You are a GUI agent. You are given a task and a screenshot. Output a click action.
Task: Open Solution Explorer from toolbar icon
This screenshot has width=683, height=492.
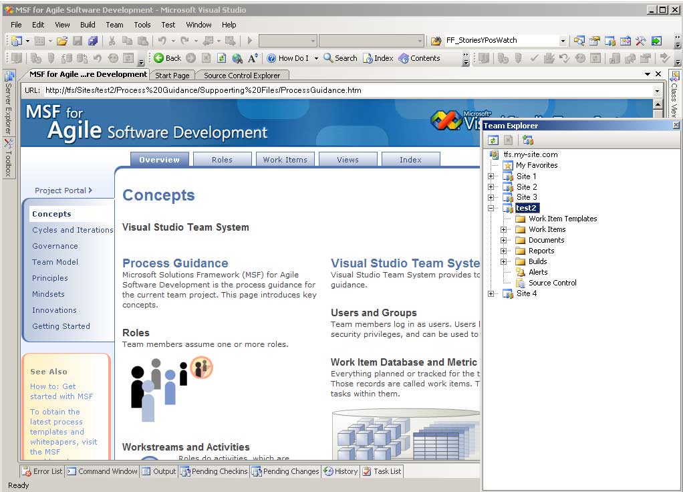point(579,41)
